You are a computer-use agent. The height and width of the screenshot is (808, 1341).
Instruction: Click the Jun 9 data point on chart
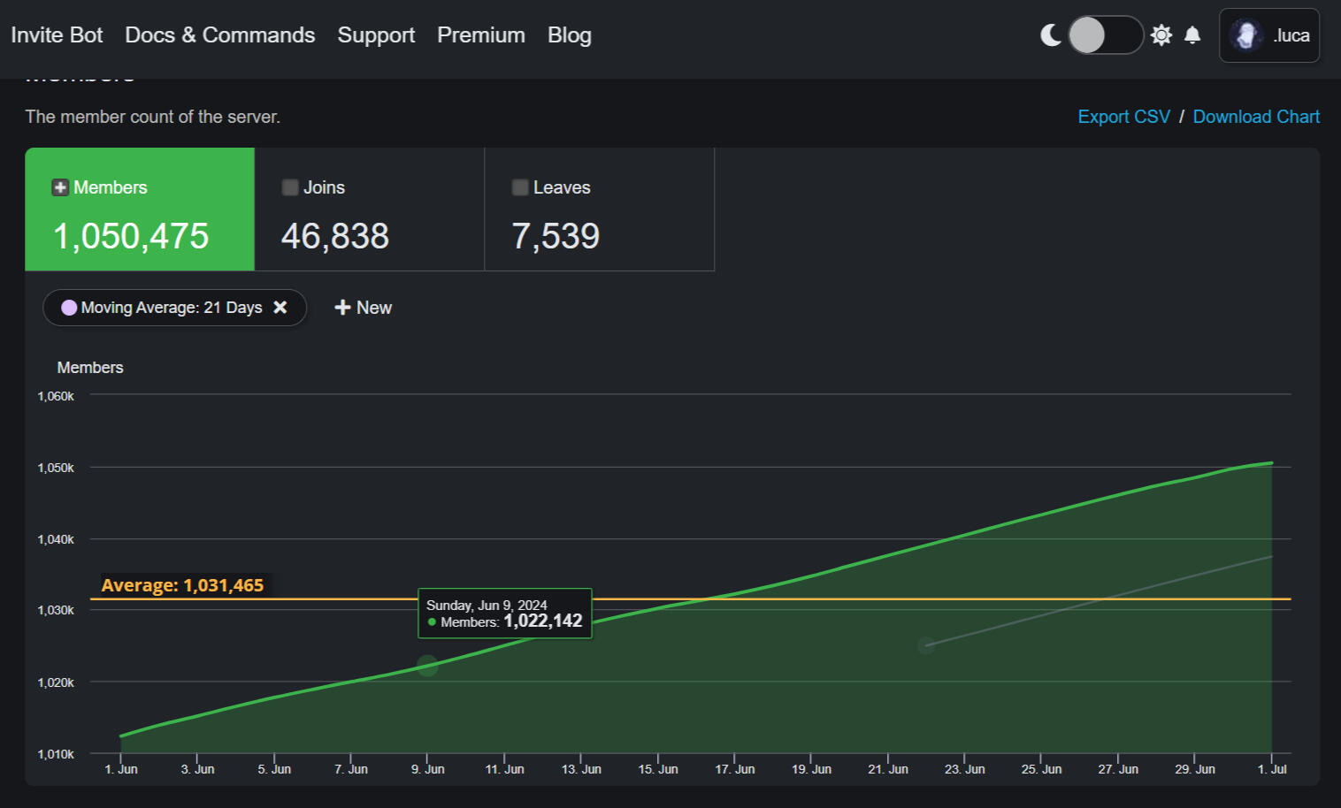pyautogui.click(x=427, y=666)
